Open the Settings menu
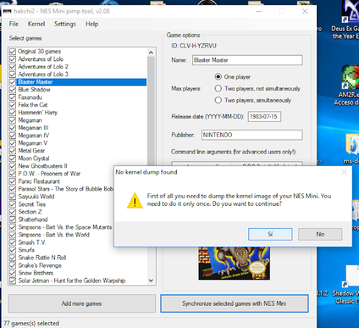Screen dimensions: 359x328 point(65,24)
